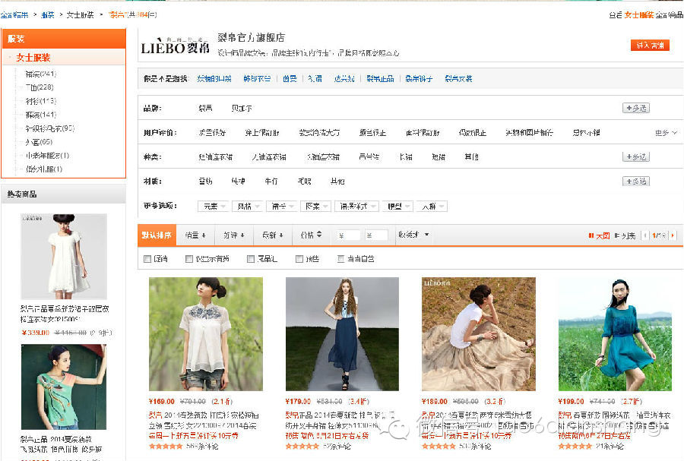Viewport: 684px width, 461px height.
Task: Open the 收货地 dropdown in sort bar
Action: click(x=413, y=235)
